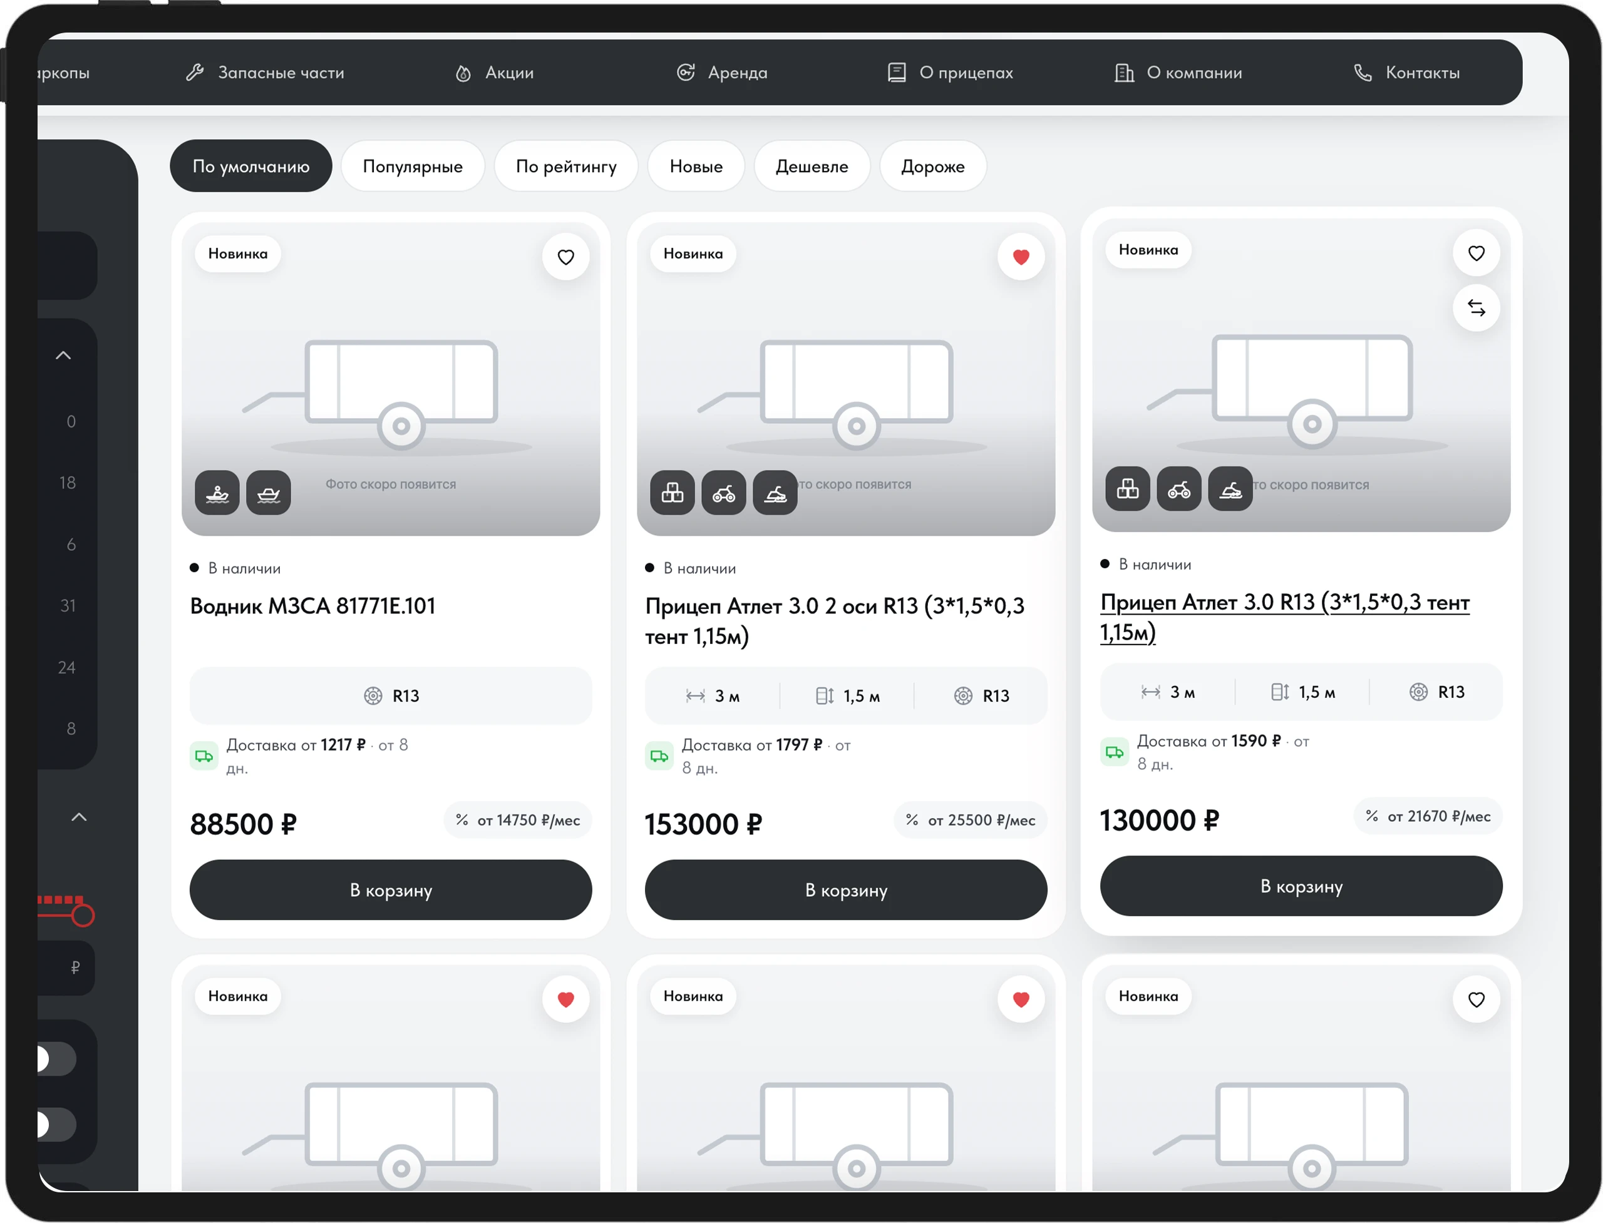The width and height of the screenshot is (1603, 1223).
Task: Click ATV icon on 153000 ₽ card
Action: 723,493
